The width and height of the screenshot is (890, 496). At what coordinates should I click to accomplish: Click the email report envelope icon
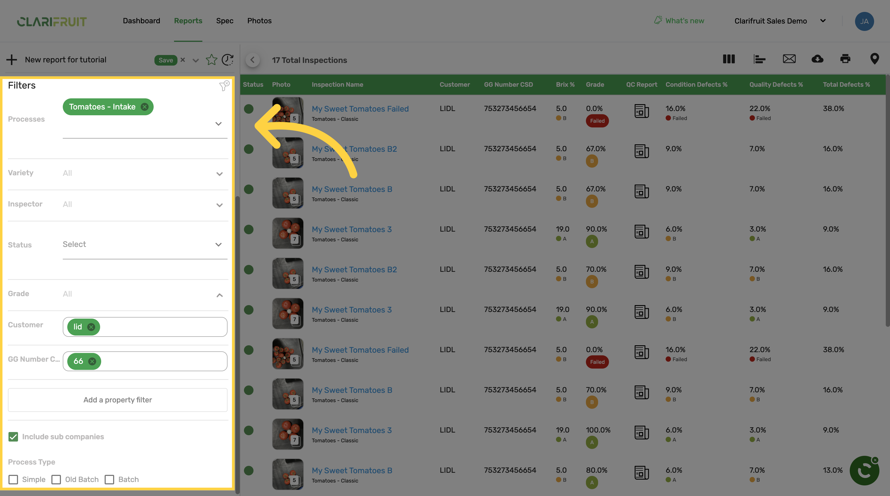click(x=789, y=59)
